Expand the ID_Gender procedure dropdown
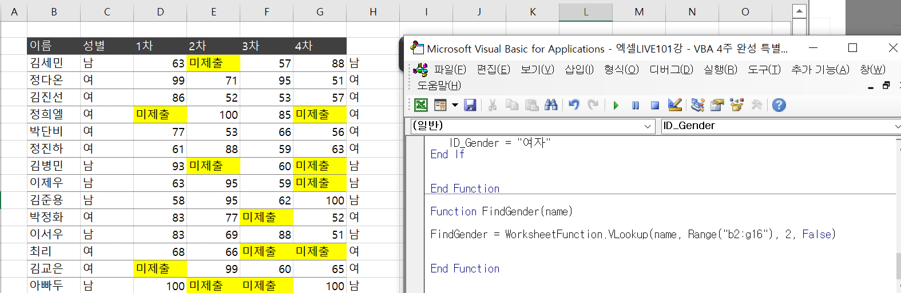Image resolution: width=901 pixels, height=293 pixels. tap(896, 126)
